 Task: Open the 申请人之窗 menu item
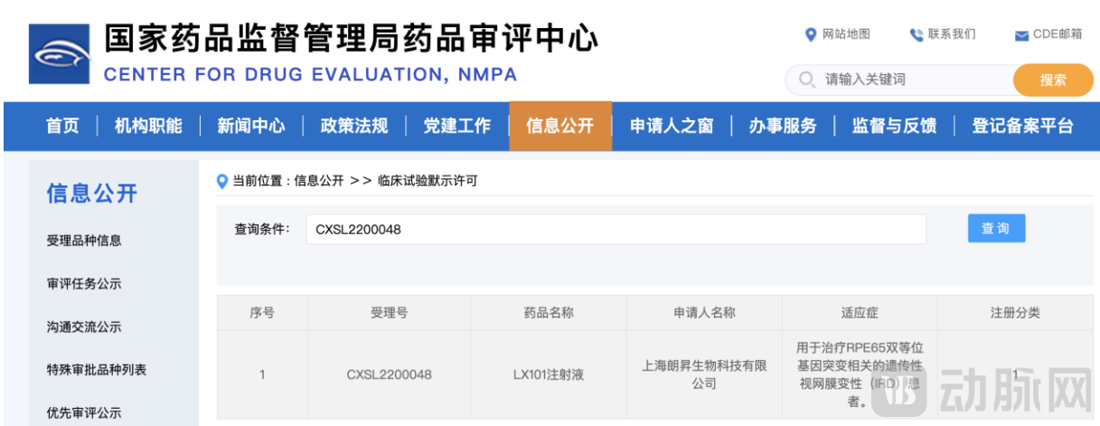point(672,126)
